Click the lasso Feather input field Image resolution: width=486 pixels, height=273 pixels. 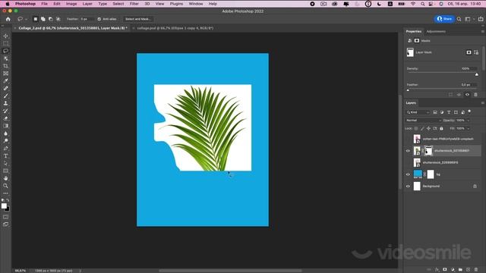(x=86, y=19)
